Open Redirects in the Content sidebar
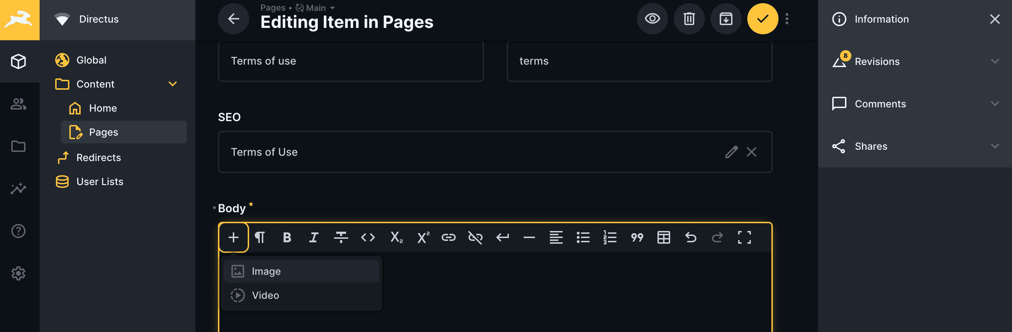The width and height of the screenshot is (1012, 332). pyautogui.click(x=99, y=157)
